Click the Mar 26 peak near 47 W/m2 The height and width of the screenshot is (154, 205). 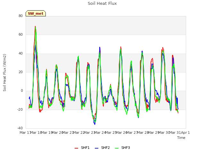[x=121, y=47]
